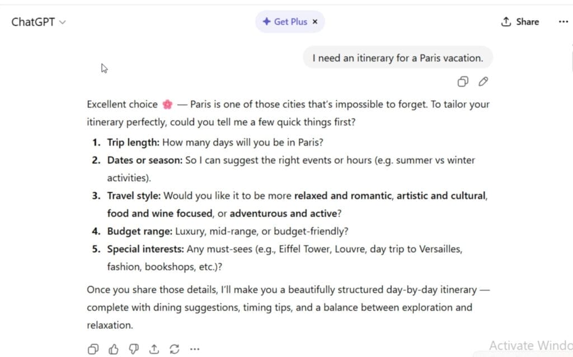Share the response using the upload icon
This screenshot has width=573, height=357.
(x=154, y=349)
